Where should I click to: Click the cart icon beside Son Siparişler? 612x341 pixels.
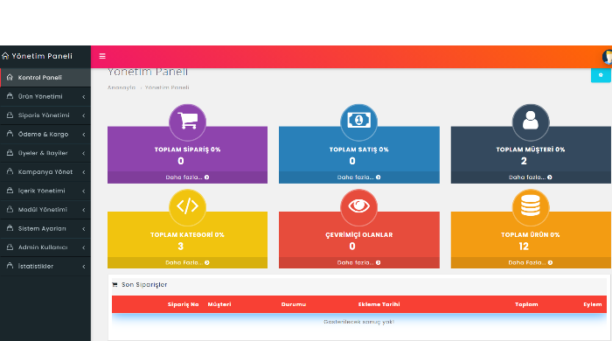click(115, 285)
